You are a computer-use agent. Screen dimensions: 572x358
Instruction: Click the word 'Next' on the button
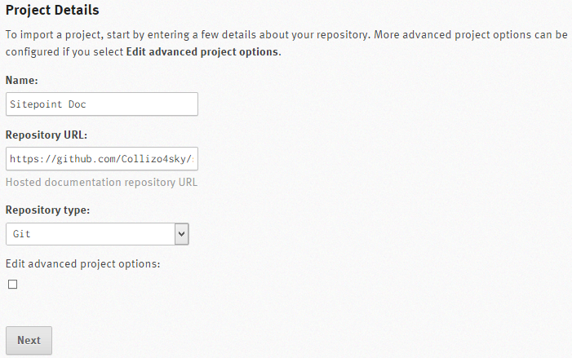click(x=29, y=340)
